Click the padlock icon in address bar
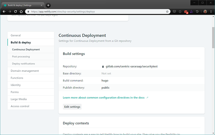This screenshot has height=135, width=215. tap(28, 12)
